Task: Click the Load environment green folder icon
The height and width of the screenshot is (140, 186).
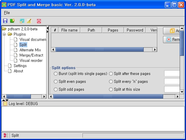Action: pos(12,21)
